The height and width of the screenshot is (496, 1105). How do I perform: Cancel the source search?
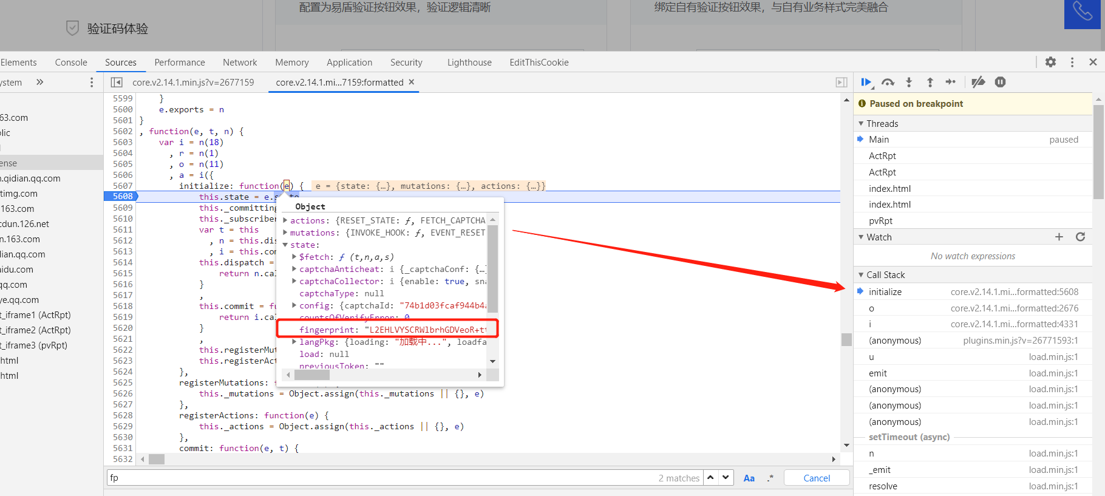click(x=817, y=478)
